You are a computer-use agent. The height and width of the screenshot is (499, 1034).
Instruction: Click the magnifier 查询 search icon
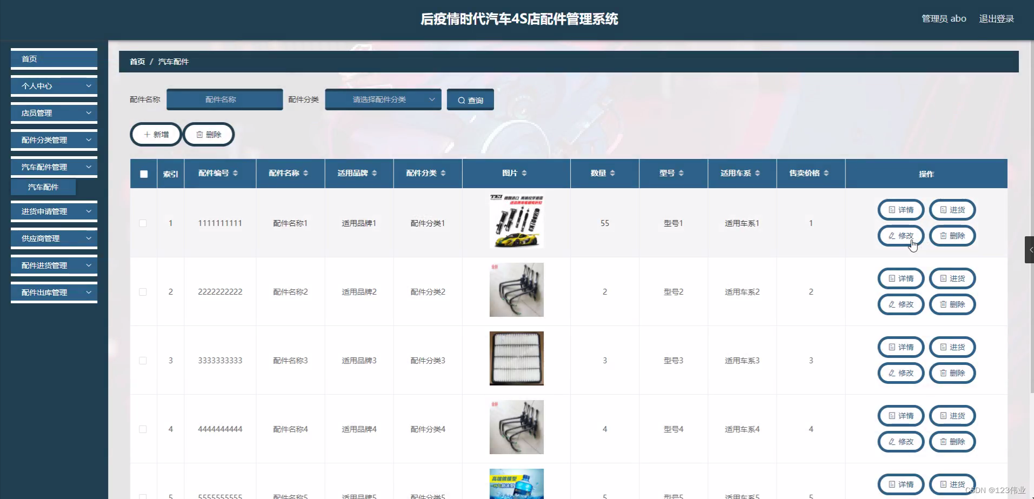(x=461, y=99)
